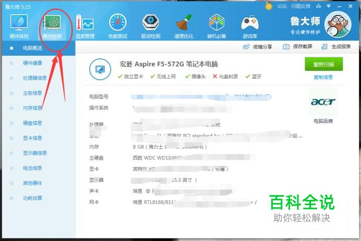
Task: Click the 摄像头 feature indicator
Action: [196, 77]
